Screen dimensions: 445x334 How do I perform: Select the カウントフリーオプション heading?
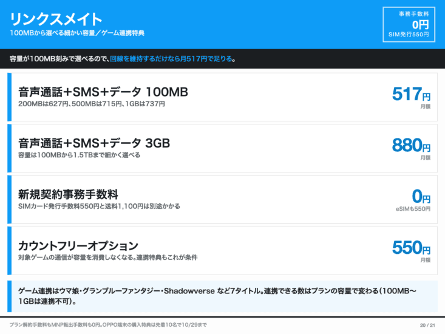[78, 246]
